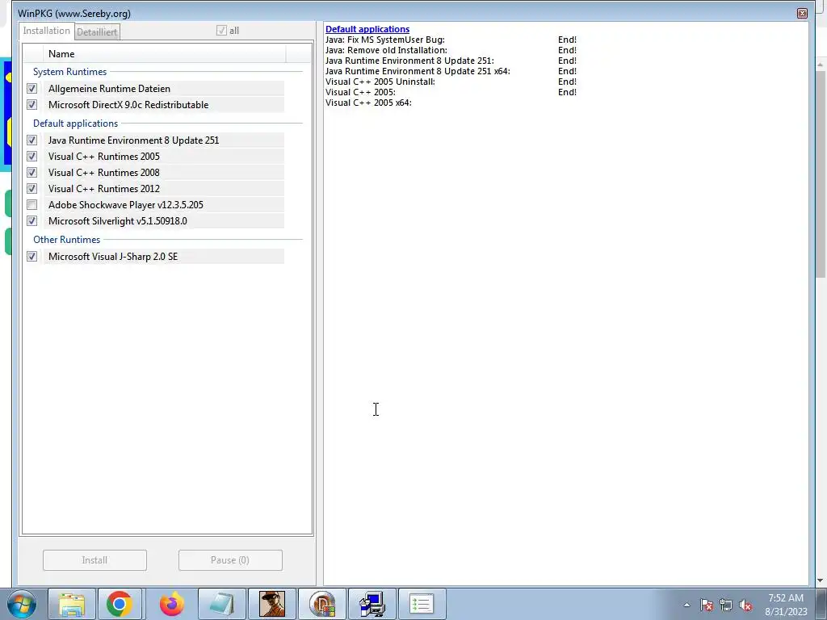Screen dimensions: 827x620
Task: Open the Windows Start menu orb
Action: point(22,604)
